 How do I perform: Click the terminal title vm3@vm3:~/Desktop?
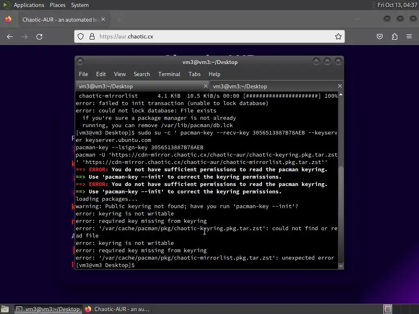(x=210, y=62)
